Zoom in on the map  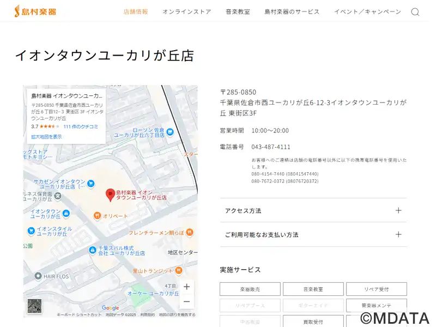click(x=186, y=287)
